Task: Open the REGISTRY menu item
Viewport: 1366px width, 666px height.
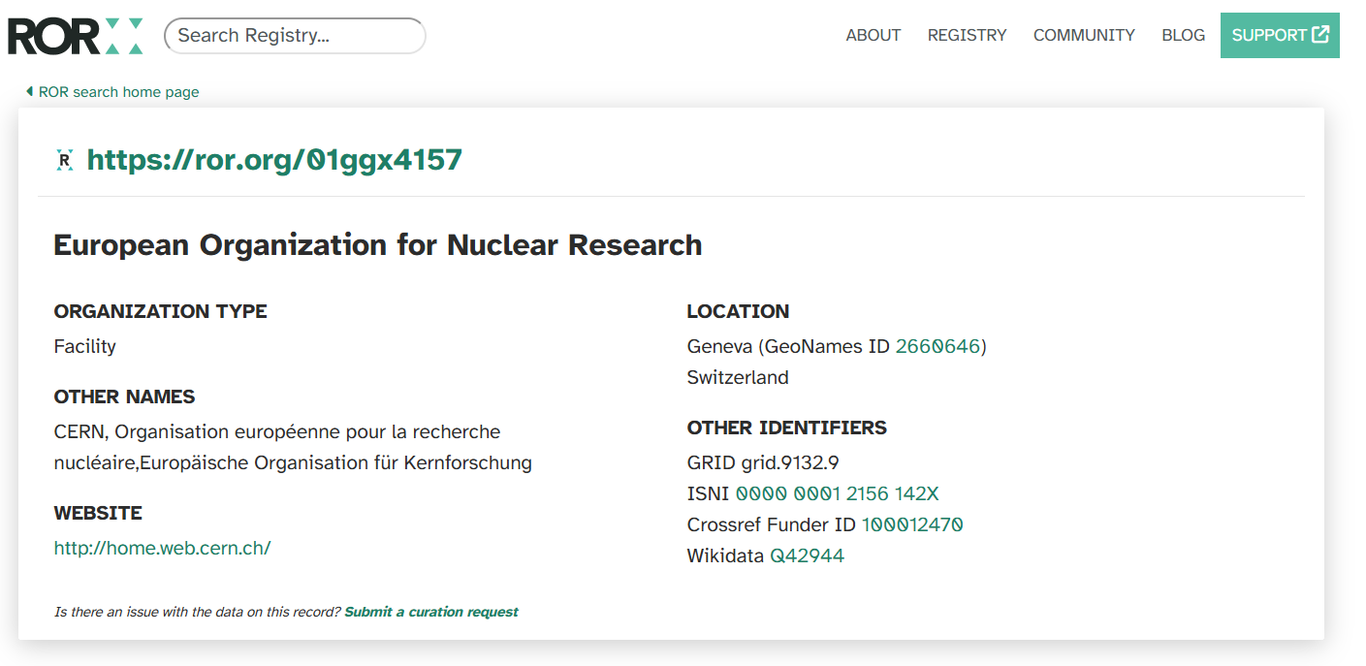Action: pos(967,35)
